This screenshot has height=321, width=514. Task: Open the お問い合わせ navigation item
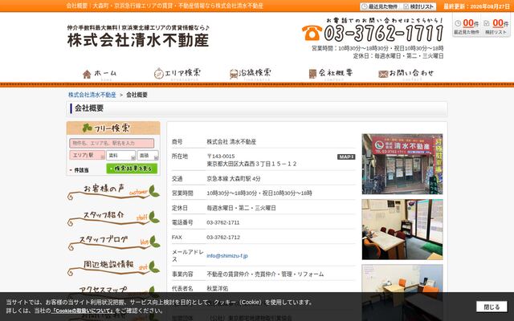tap(406, 74)
